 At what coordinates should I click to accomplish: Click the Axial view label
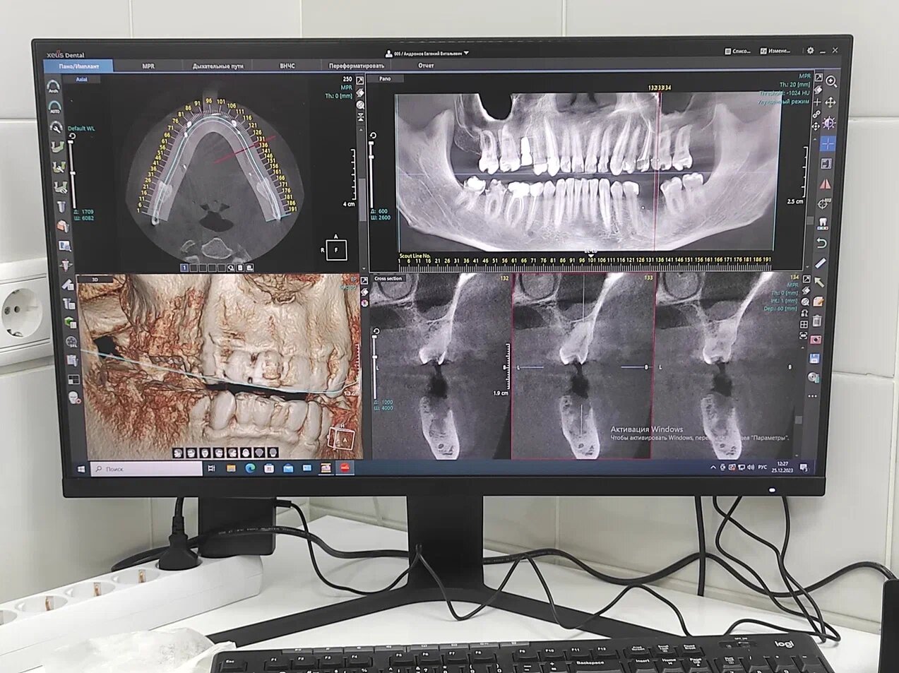[81, 80]
